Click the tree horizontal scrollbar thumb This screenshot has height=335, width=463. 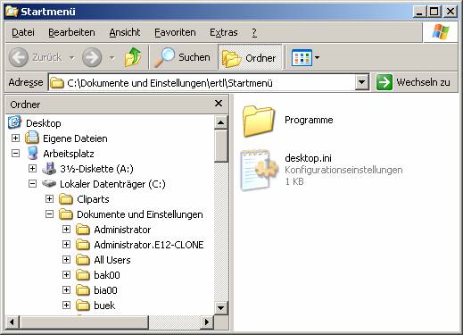84,322
